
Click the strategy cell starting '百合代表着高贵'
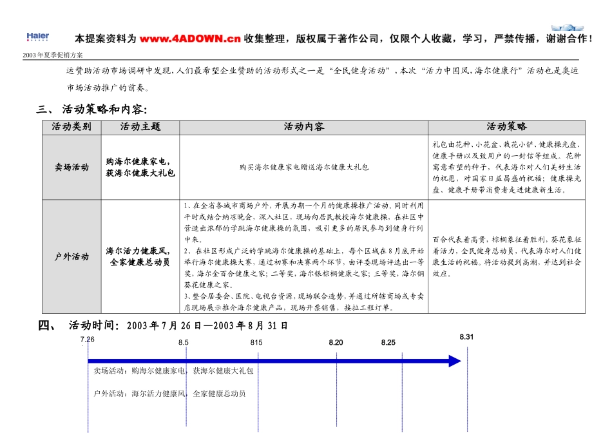[x=506, y=256]
